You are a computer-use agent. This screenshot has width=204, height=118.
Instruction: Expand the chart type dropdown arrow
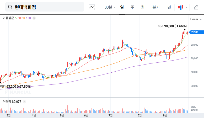(186, 7)
